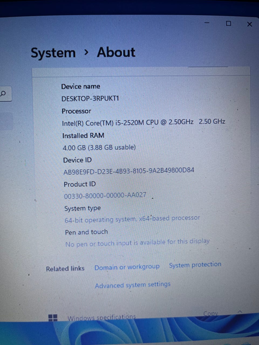The width and height of the screenshot is (259, 345).
Task: Close the Settings window
Action: click(x=250, y=24)
